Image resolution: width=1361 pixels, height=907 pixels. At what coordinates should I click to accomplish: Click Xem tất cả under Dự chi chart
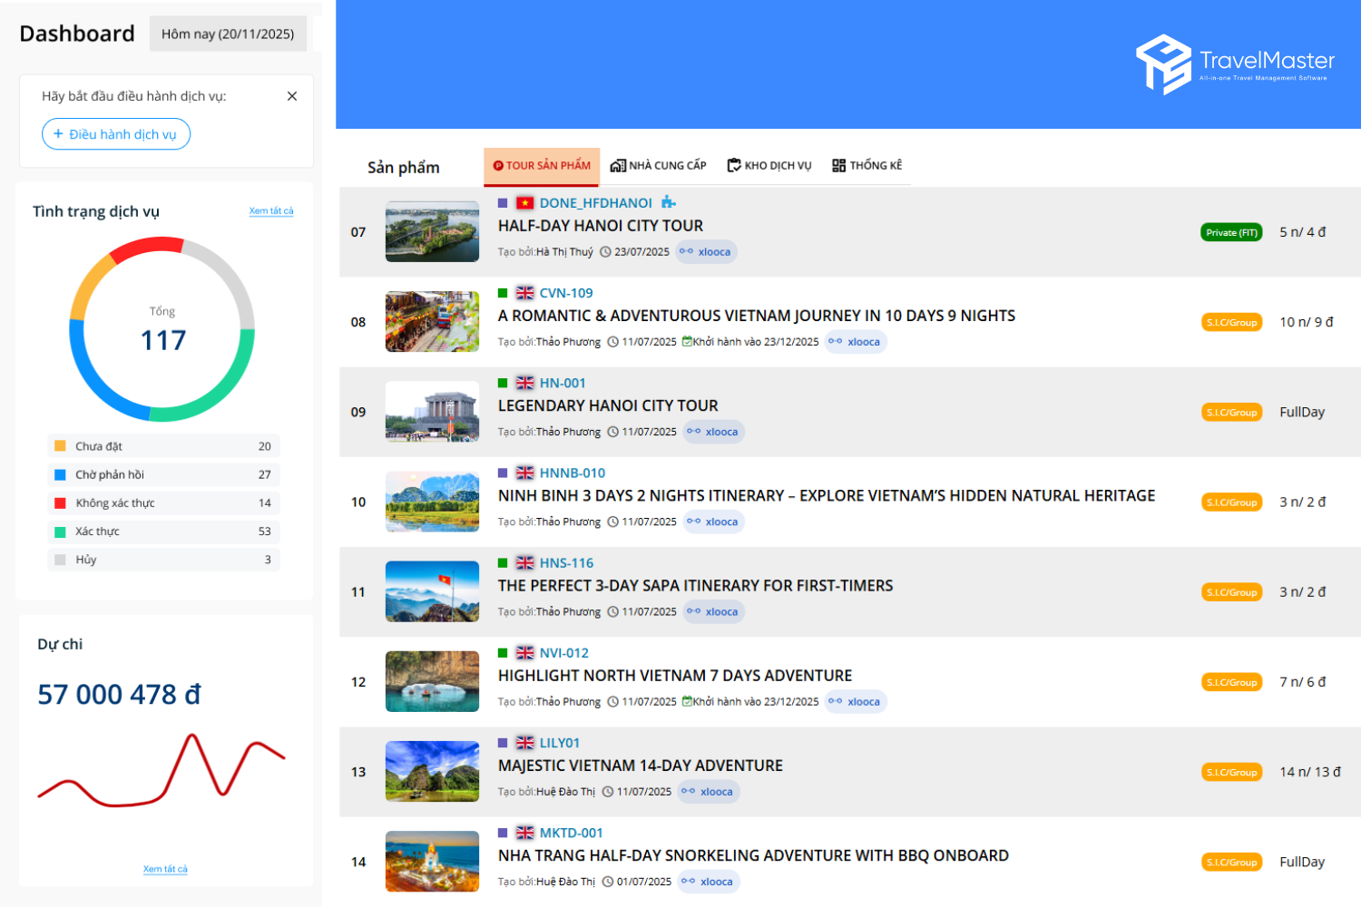(x=165, y=869)
